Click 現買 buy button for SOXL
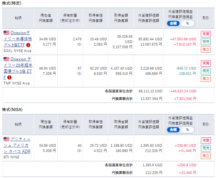The width and height of the screenshot is (216, 178). 206,34
